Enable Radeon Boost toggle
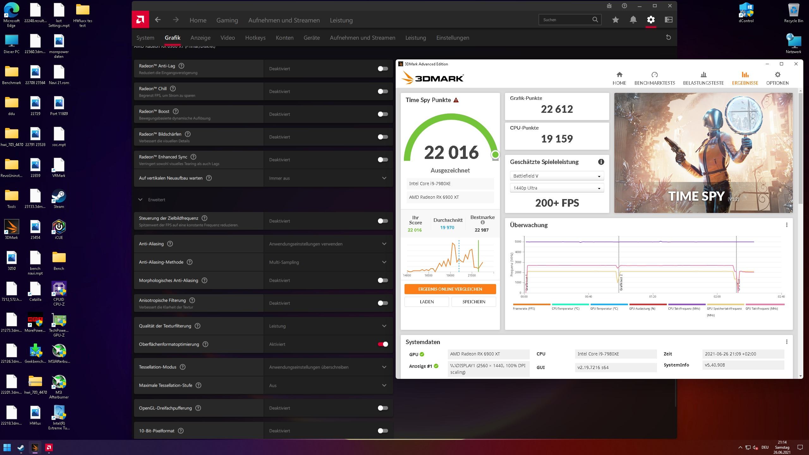 383,114
